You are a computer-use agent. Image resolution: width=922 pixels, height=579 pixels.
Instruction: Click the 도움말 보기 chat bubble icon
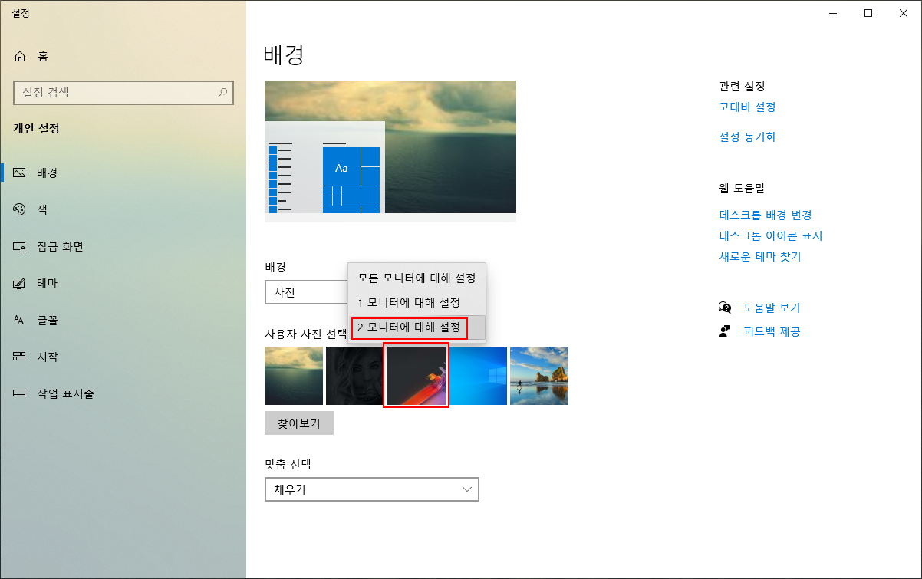point(725,308)
